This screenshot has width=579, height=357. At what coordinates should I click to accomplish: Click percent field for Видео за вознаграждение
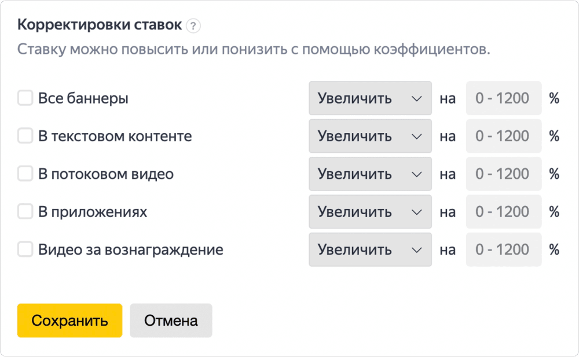pyautogui.click(x=503, y=250)
